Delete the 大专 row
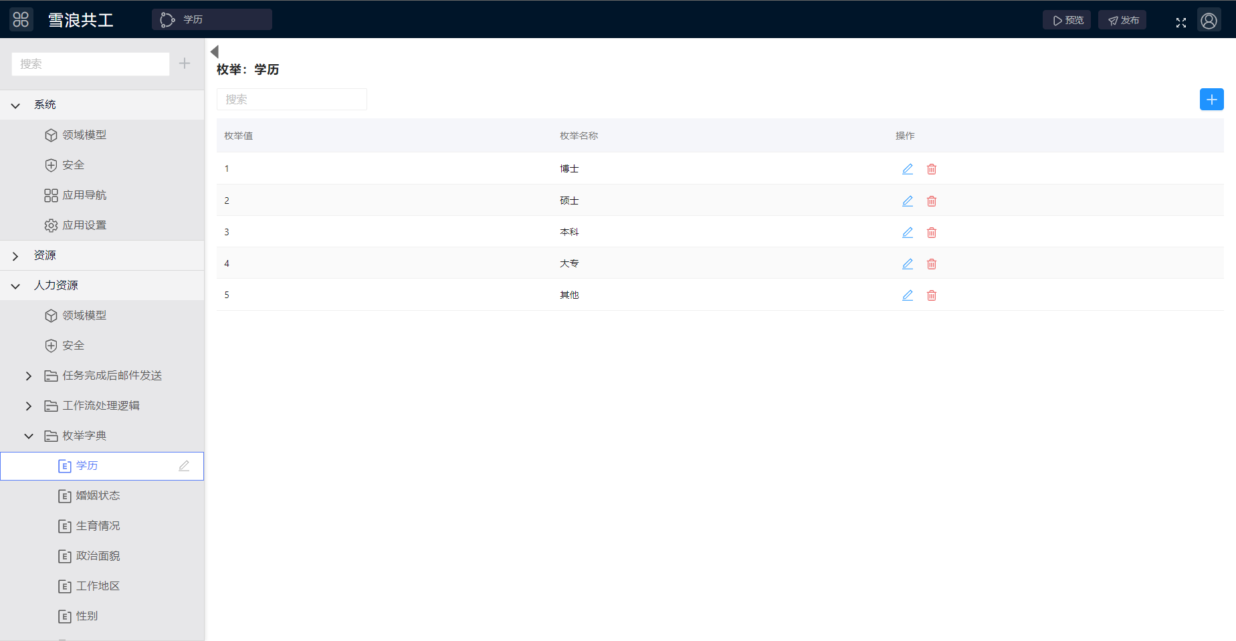 tap(932, 264)
